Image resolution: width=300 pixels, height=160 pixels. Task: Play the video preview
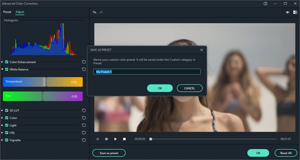115,139
